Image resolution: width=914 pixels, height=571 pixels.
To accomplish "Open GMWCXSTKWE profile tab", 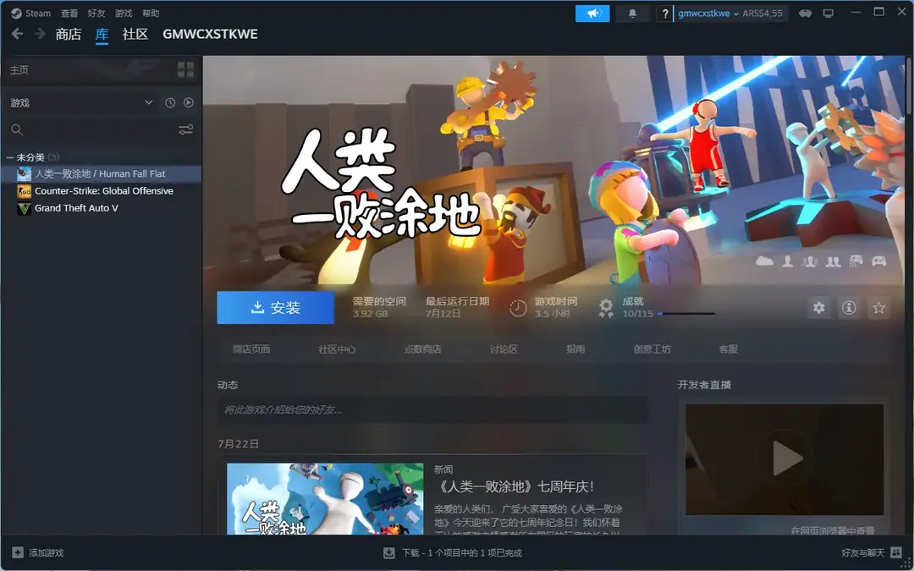I will pos(210,34).
